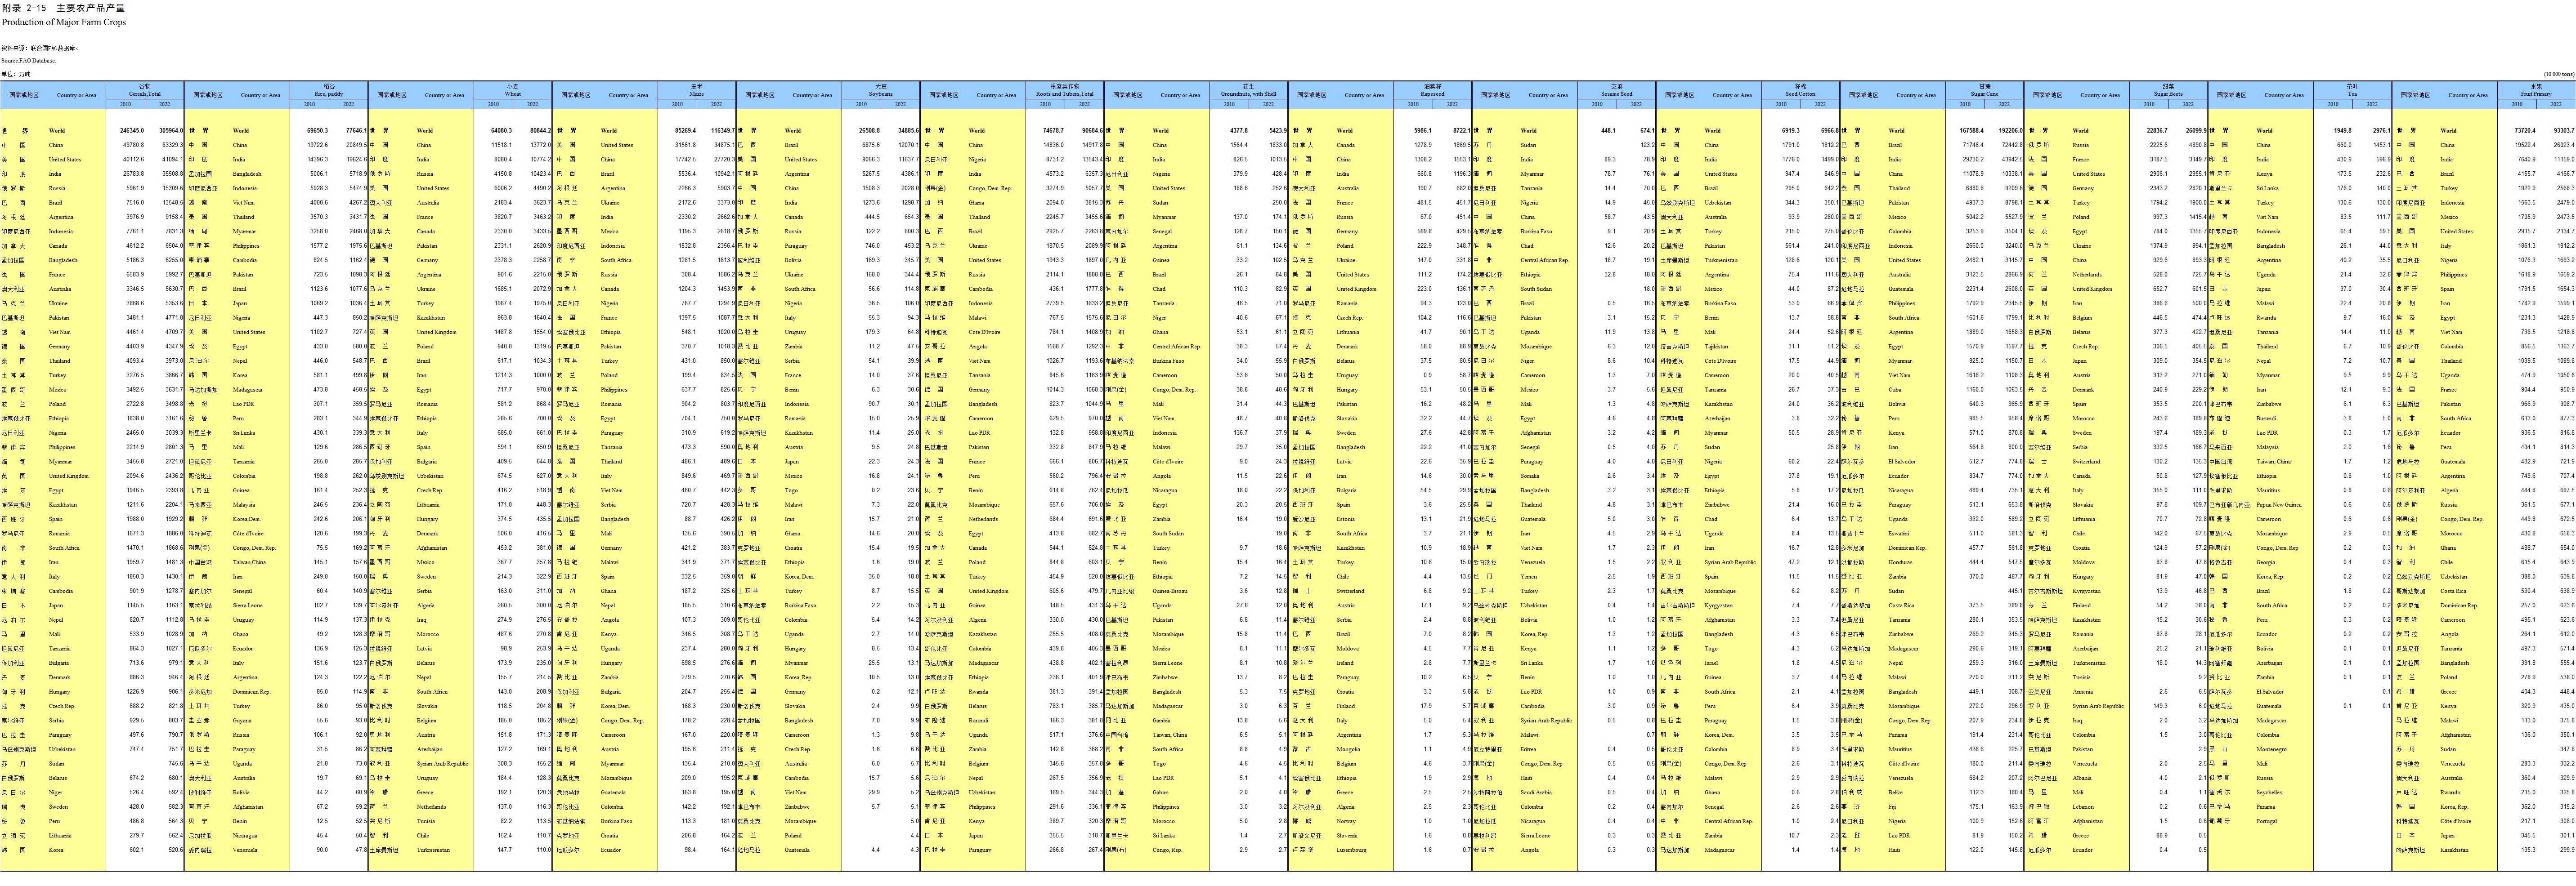Select World roots and tubers value 74678.7
The width and height of the screenshot is (2576, 886).
(x=1054, y=131)
